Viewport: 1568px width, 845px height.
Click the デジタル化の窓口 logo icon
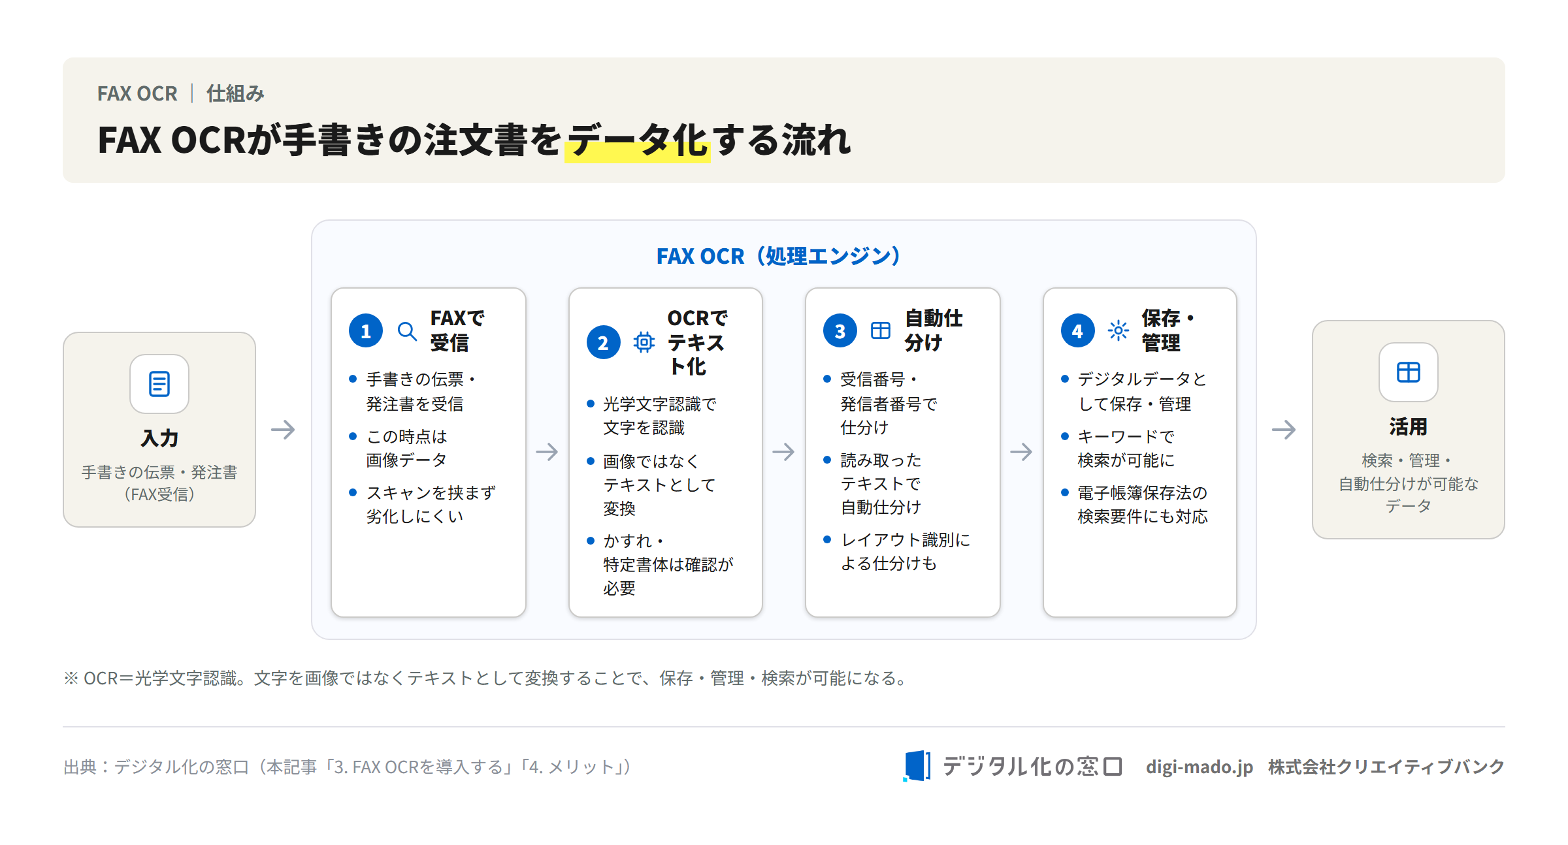[917, 765]
